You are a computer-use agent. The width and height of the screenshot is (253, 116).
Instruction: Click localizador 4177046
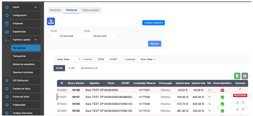144,97
